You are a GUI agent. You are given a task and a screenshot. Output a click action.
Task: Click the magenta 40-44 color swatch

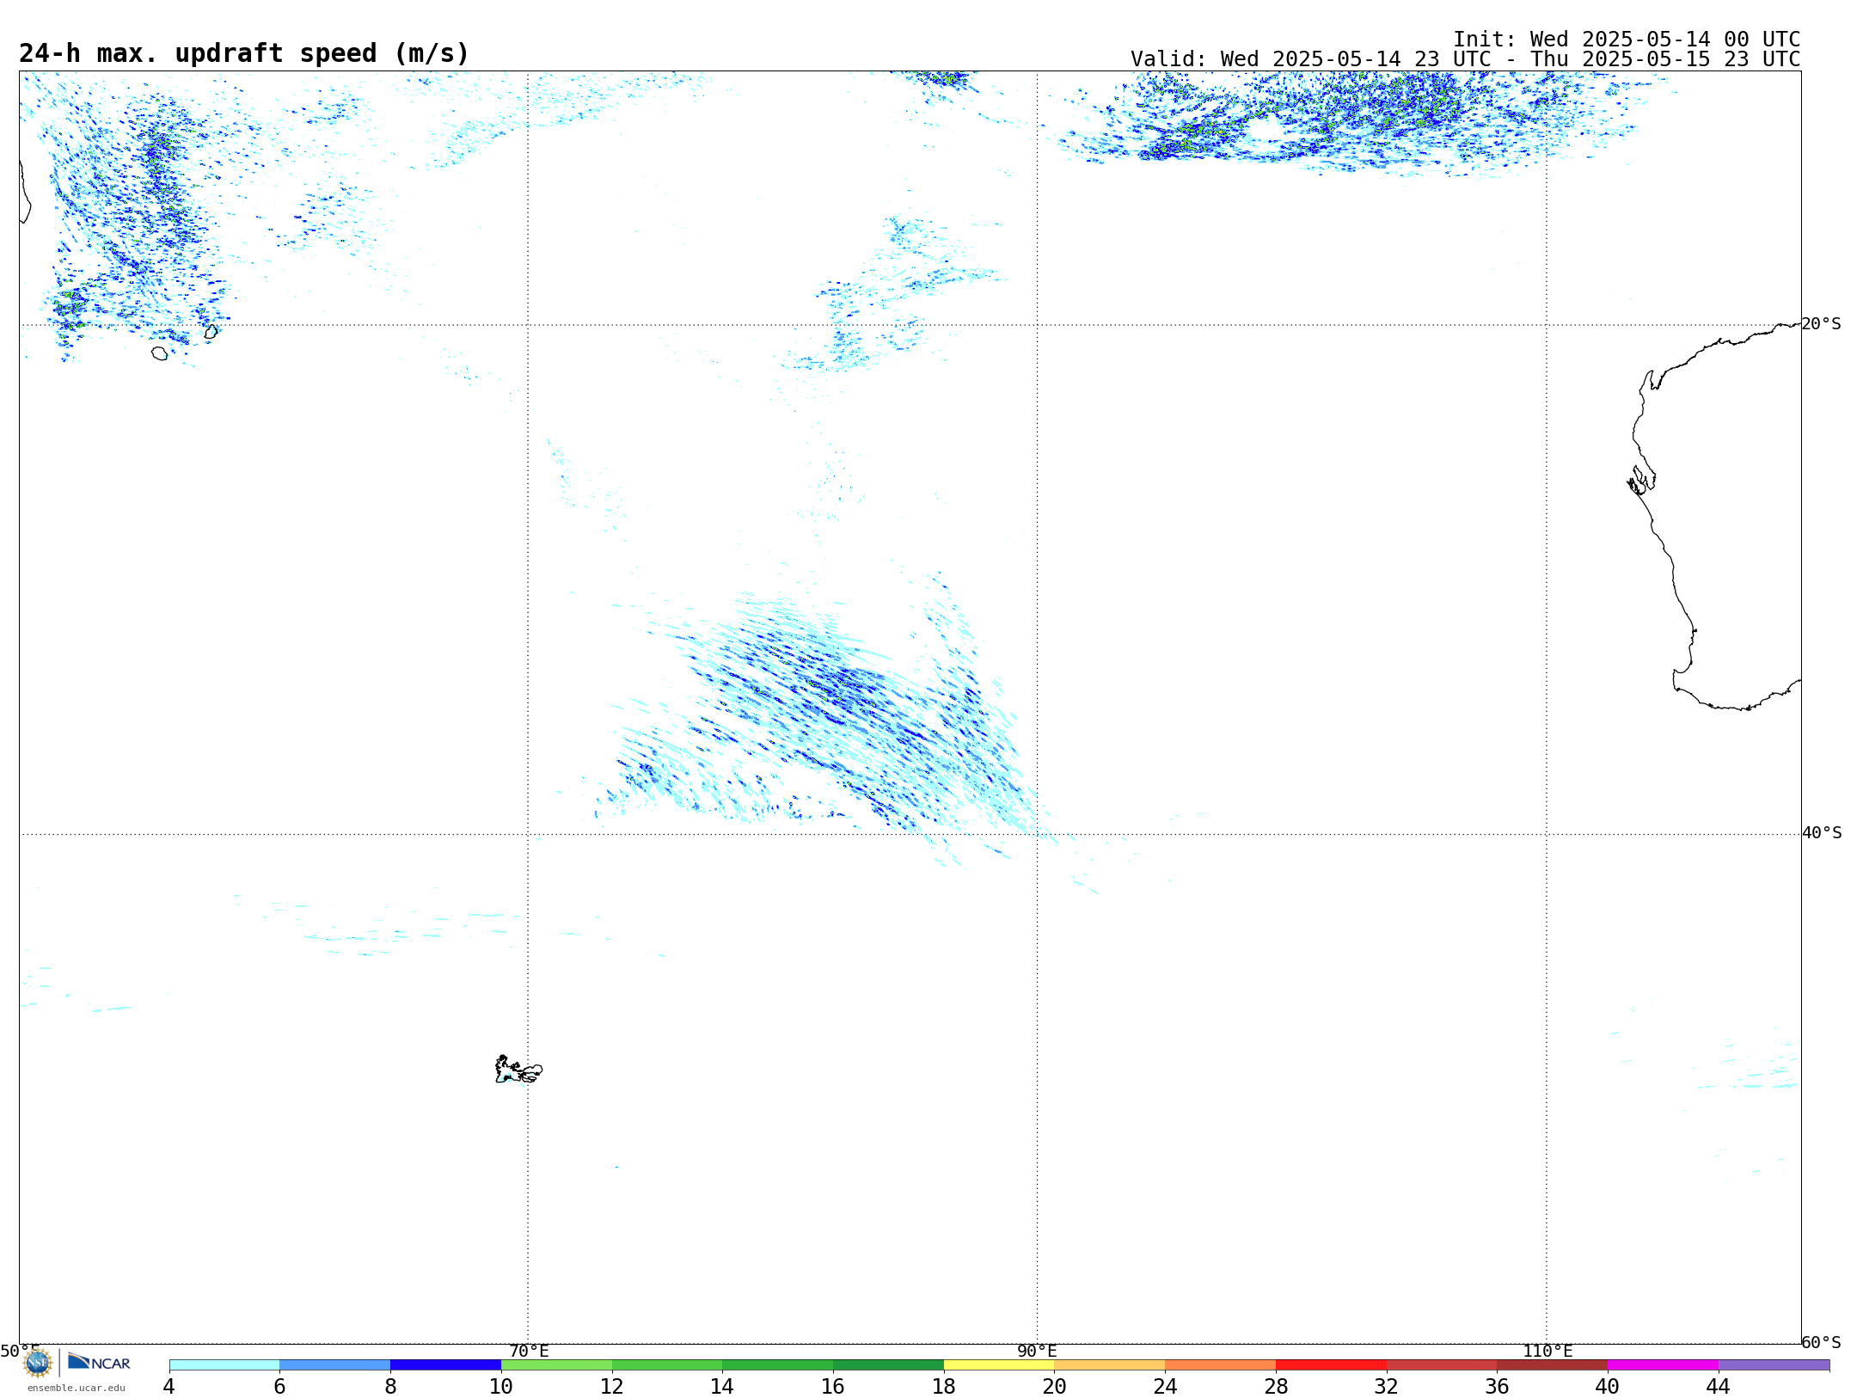1663,1364
